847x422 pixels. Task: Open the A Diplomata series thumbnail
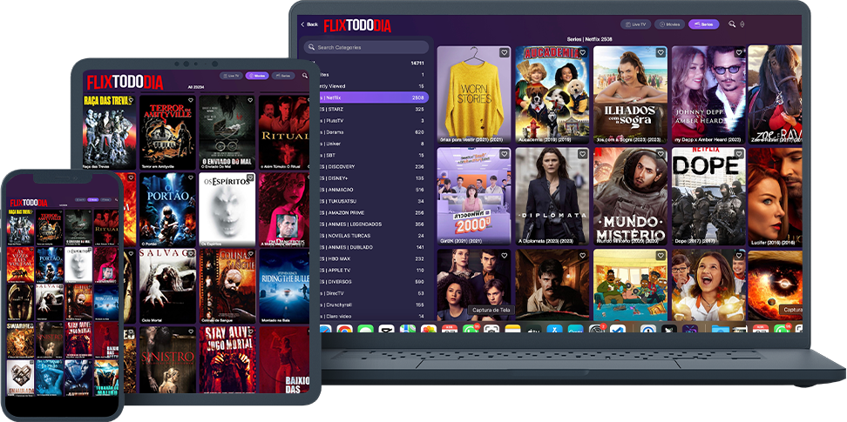tap(552, 196)
